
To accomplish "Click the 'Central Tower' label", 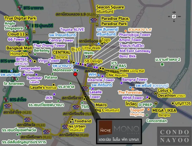I will coord(61,40).
